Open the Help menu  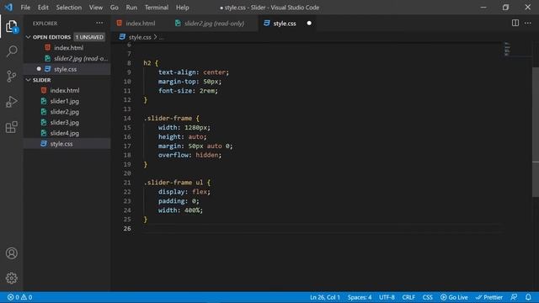click(x=183, y=8)
